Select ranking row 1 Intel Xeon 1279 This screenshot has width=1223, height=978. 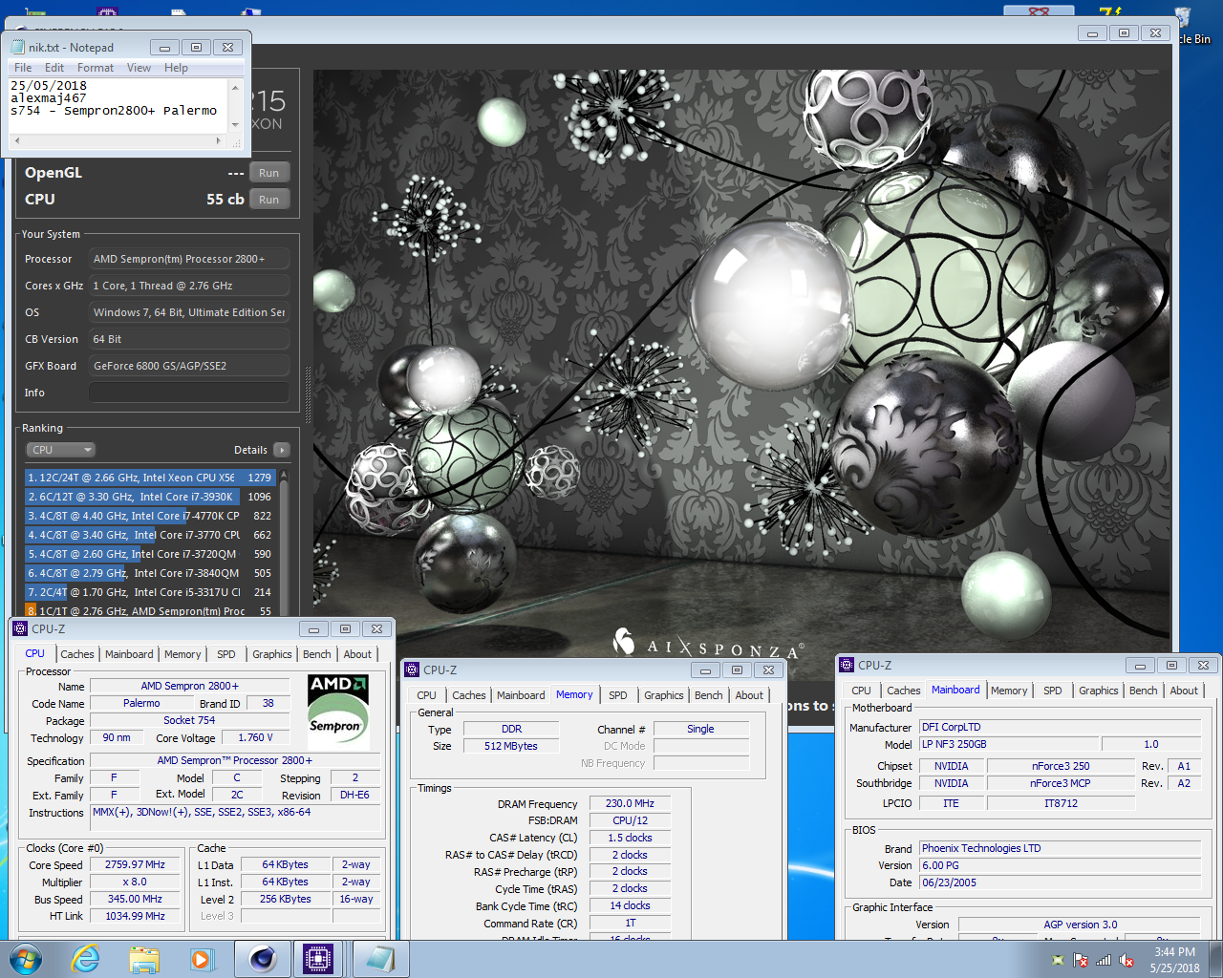[150, 478]
